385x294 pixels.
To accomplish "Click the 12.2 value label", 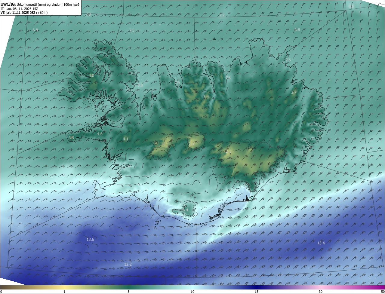I will 128,265.
